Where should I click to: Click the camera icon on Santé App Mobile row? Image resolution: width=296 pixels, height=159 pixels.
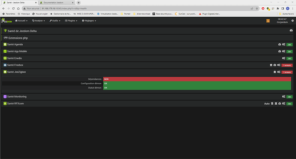pos(280,51)
